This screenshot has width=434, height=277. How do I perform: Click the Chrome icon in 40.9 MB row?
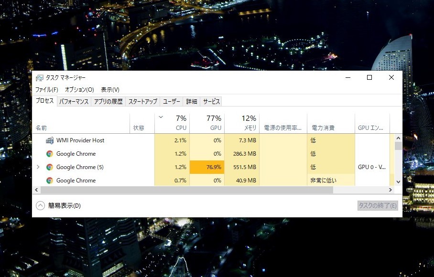[50, 181]
